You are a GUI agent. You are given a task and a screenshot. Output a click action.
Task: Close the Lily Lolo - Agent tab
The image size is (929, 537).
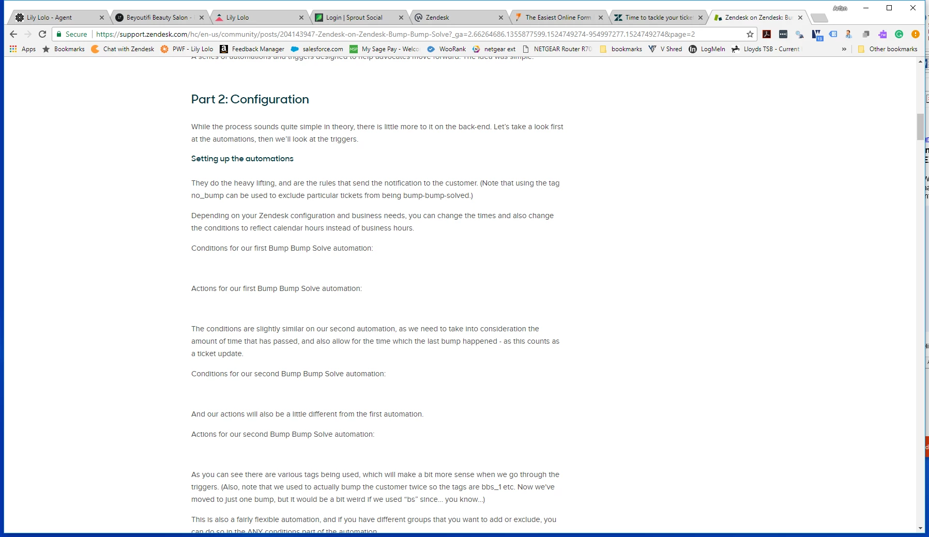point(102,18)
